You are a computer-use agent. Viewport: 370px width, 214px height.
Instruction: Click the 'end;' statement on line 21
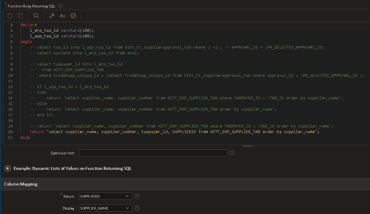[x=25, y=137]
